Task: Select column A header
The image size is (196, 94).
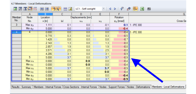Action: point(30,14)
